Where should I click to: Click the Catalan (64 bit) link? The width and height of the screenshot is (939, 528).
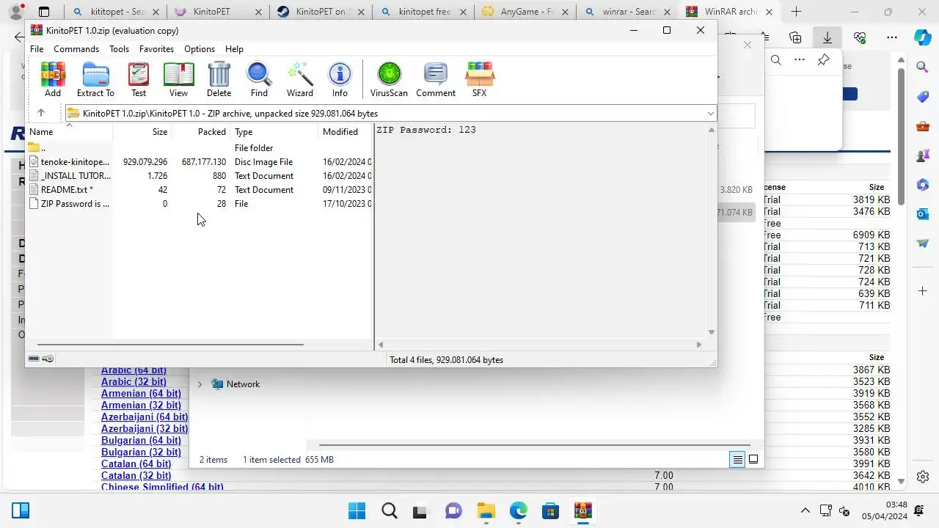[x=136, y=464]
